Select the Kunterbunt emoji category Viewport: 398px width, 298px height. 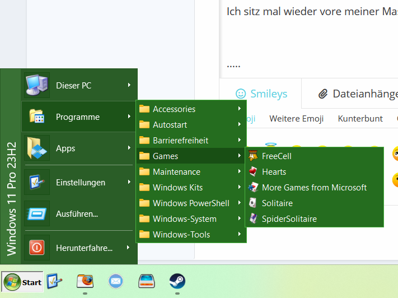[x=360, y=118]
